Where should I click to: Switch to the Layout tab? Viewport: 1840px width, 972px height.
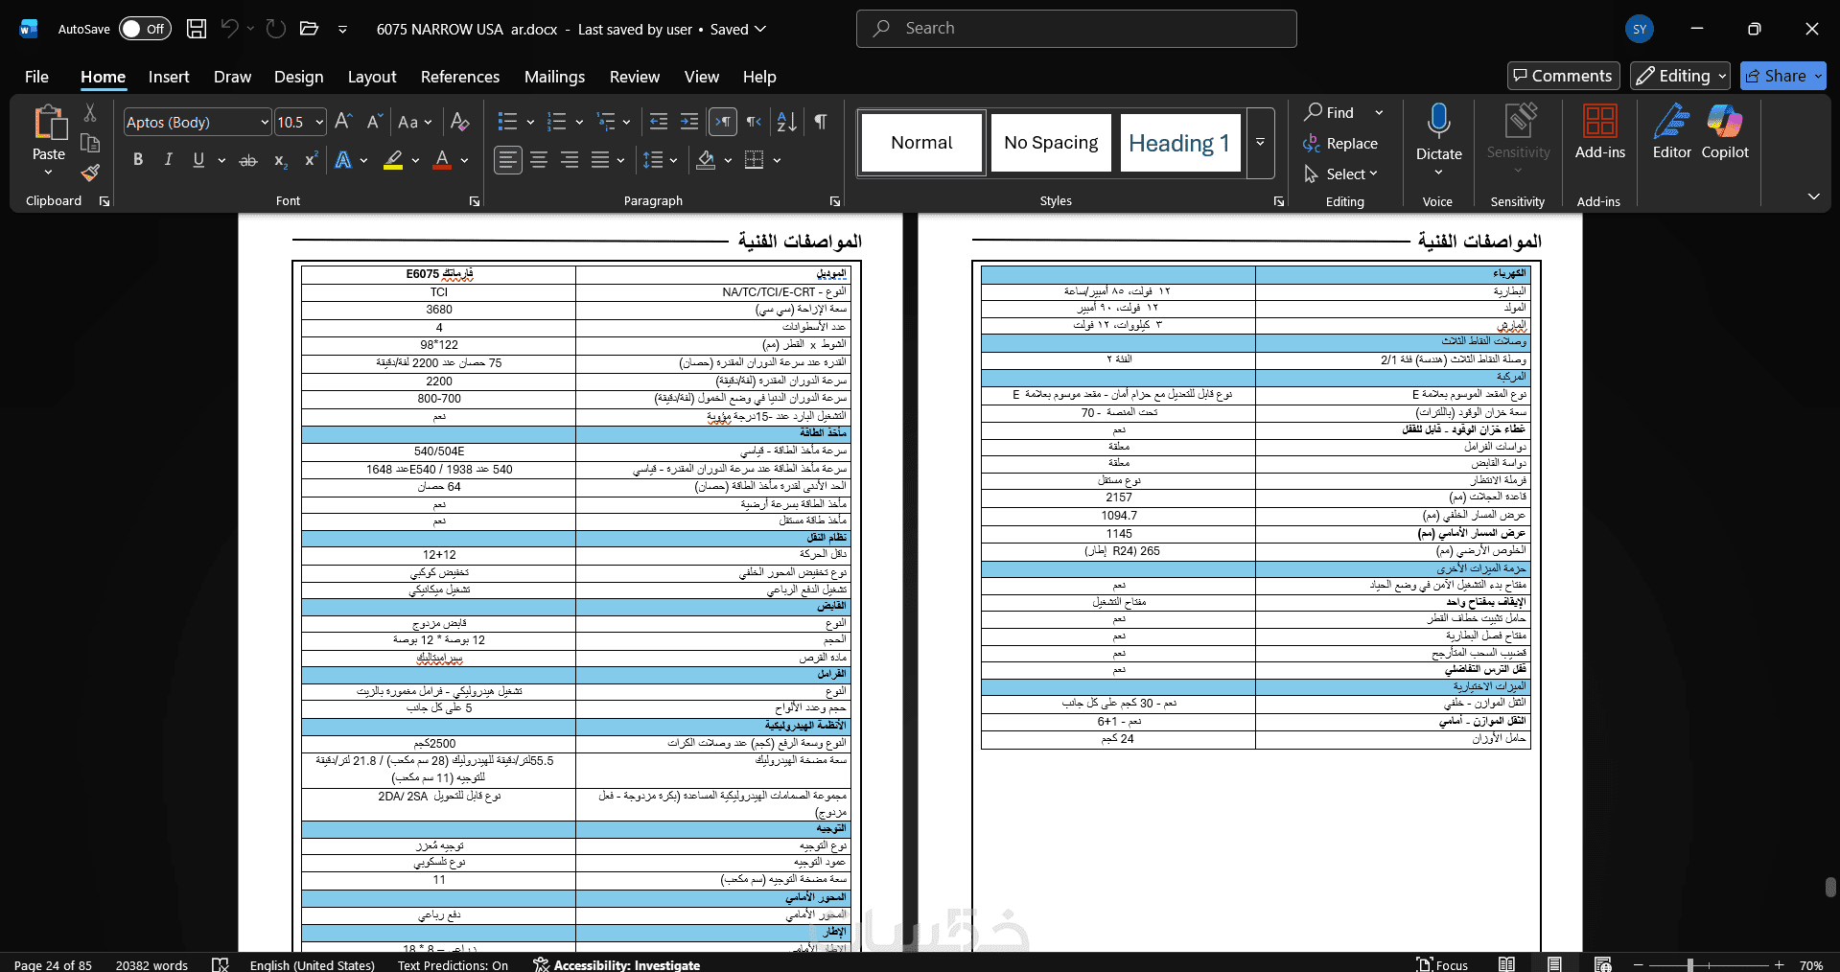[x=372, y=77]
